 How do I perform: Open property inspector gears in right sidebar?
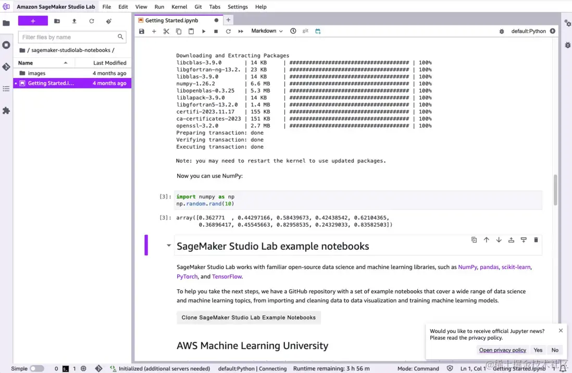[x=567, y=23]
